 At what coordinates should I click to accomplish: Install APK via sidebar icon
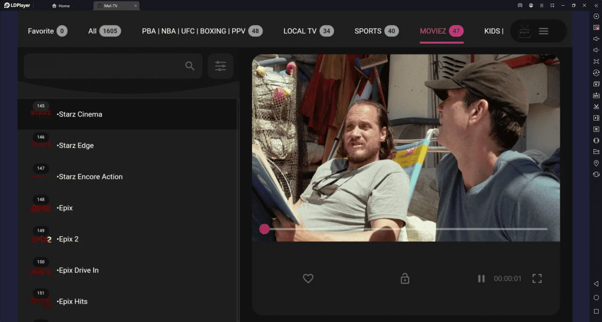tap(596, 95)
